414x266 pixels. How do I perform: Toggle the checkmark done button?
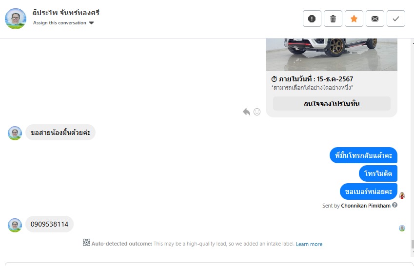[x=396, y=19]
